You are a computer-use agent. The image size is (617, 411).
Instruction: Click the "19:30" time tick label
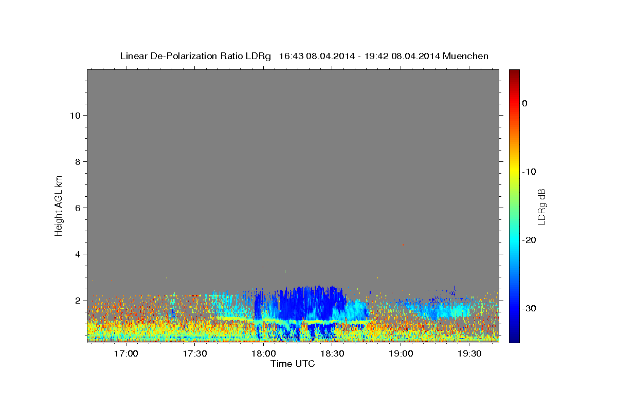[x=470, y=353]
